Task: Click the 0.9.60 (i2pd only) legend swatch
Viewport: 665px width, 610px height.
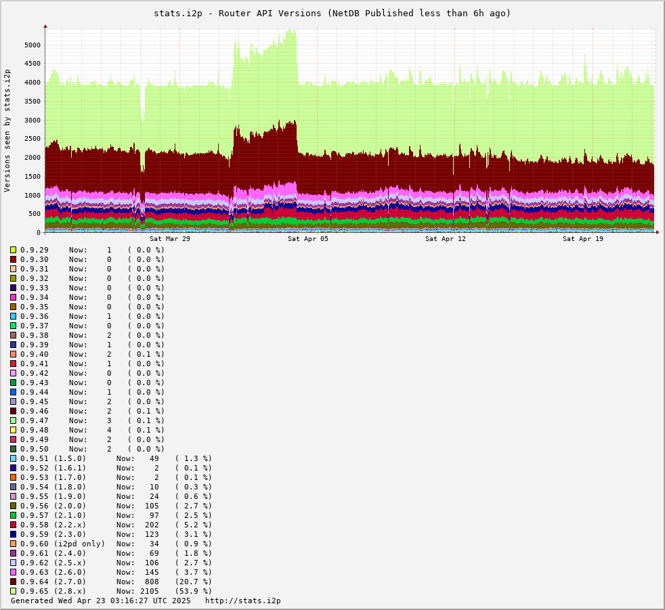Action: (x=13, y=544)
